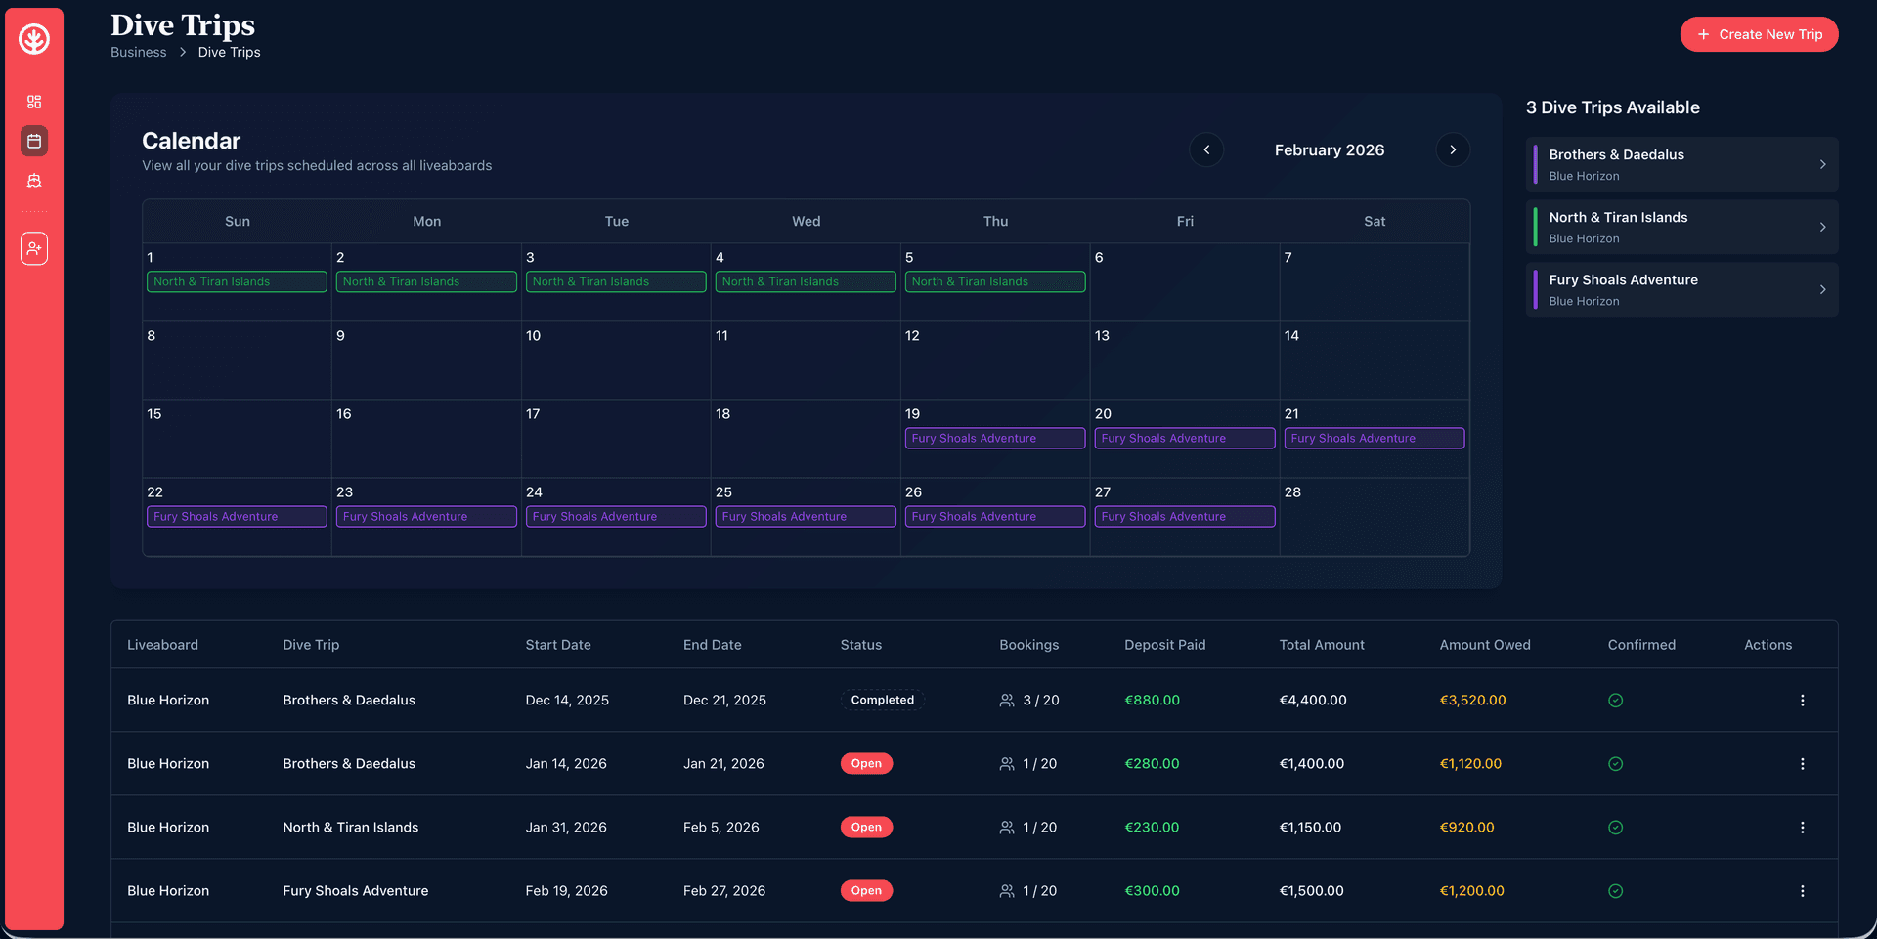Open the Business breadcrumb link

[x=138, y=52]
